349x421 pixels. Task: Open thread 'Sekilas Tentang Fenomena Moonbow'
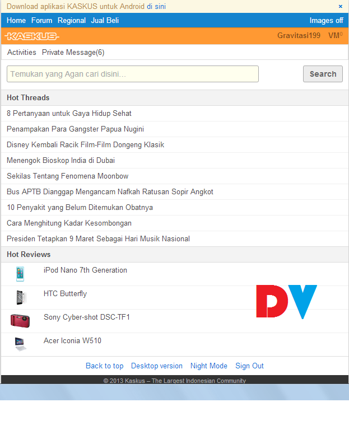click(x=67, y=176)
